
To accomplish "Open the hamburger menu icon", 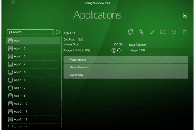I will click(13, 2).
